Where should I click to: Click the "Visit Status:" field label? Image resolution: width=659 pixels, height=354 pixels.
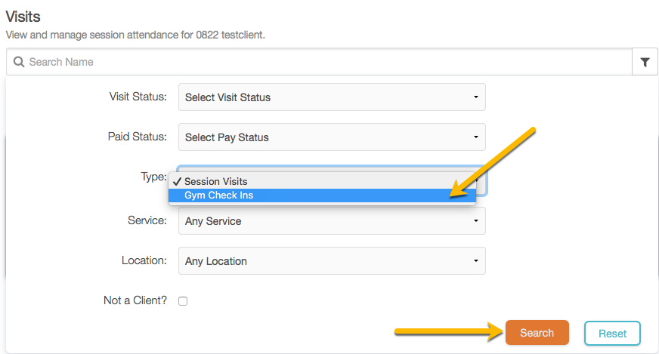[x=138, y=97]
